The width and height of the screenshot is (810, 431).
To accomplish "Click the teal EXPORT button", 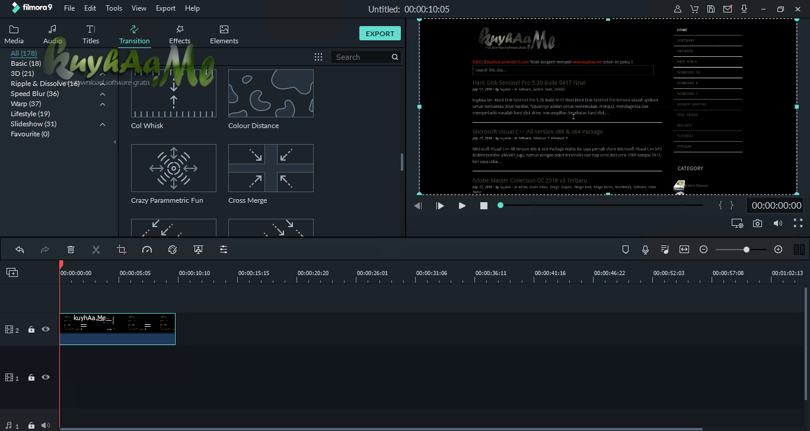I will pos(380,34).
